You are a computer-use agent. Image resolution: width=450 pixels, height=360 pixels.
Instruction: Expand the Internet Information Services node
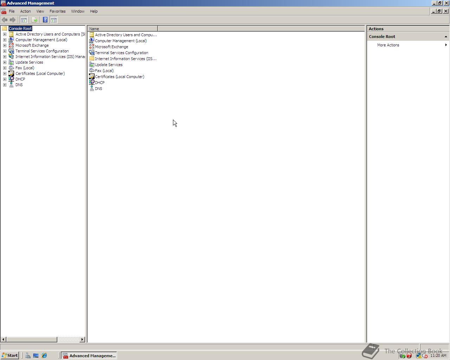click(5, 57)
